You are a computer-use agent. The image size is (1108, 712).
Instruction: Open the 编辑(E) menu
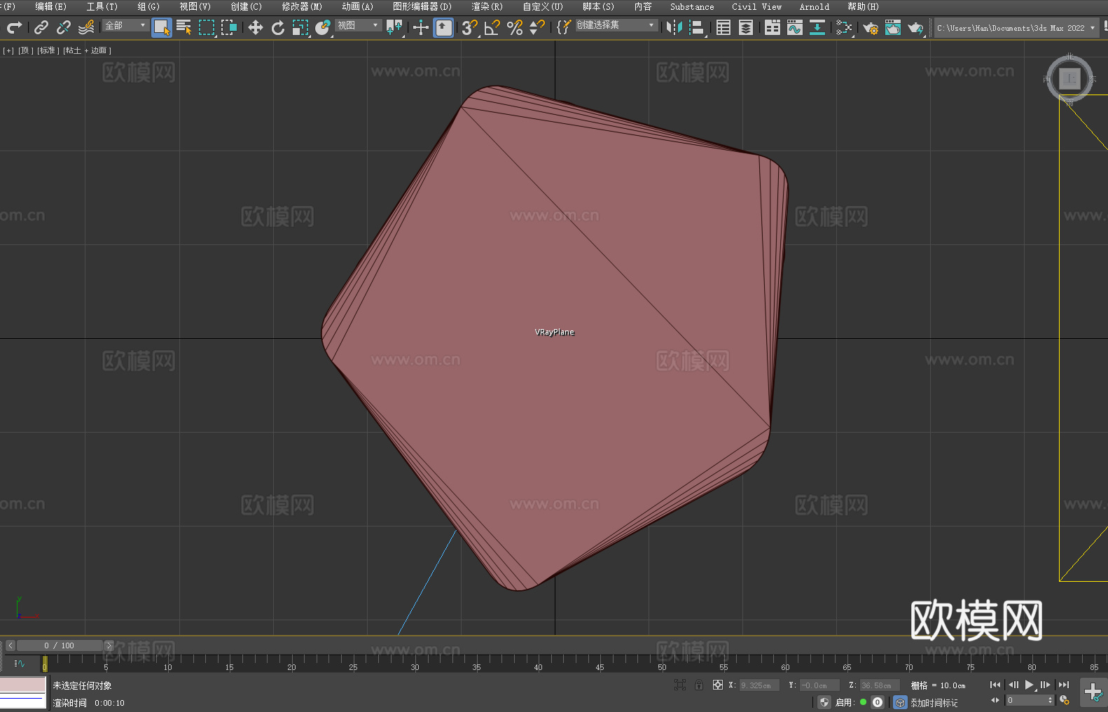pos(51,6)
